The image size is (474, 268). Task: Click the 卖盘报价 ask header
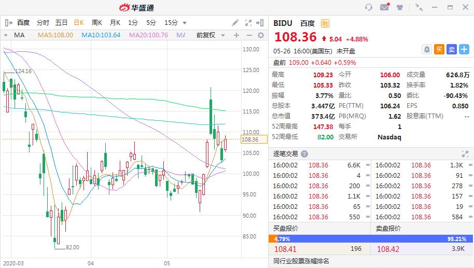(x=388, y=229)
